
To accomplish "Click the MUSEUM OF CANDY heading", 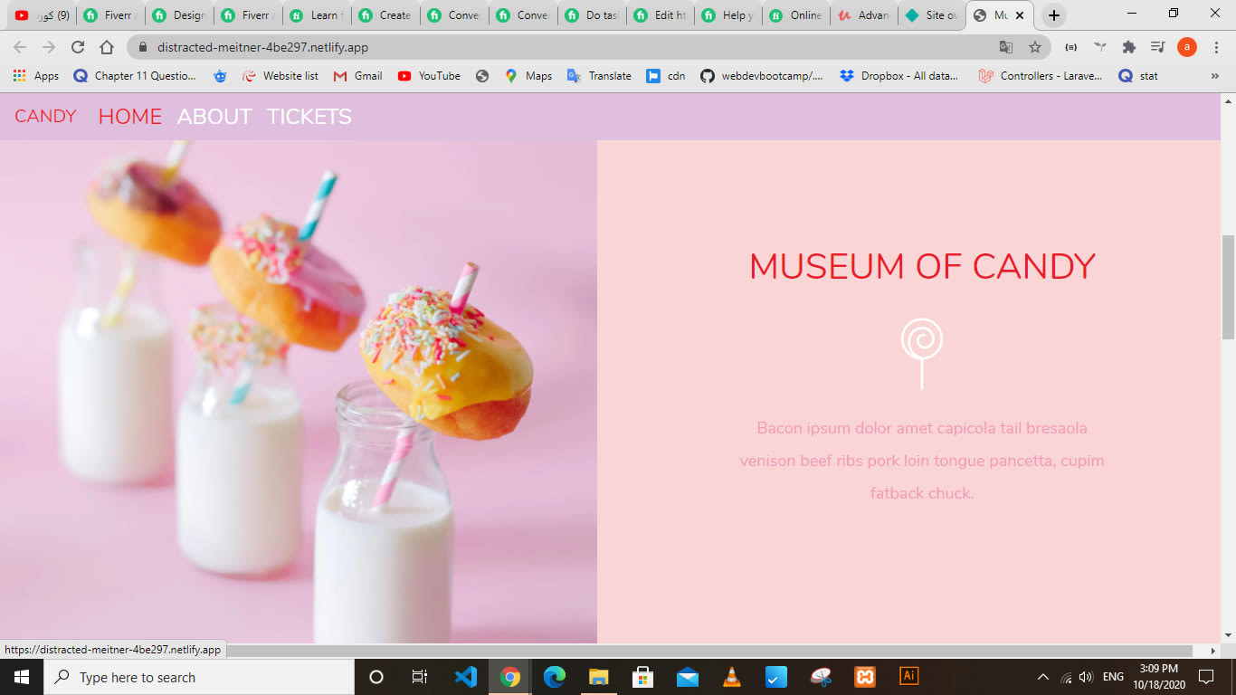I will tap(922, 266).
